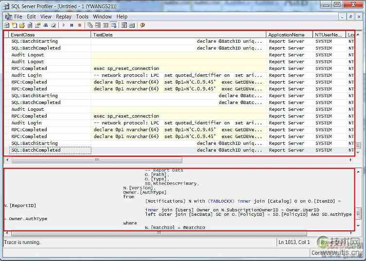The height and width of the screenshot is (261, 366).
Task: Click the EventClass column header
Action: pyautogui.click(x=49, y=35)
